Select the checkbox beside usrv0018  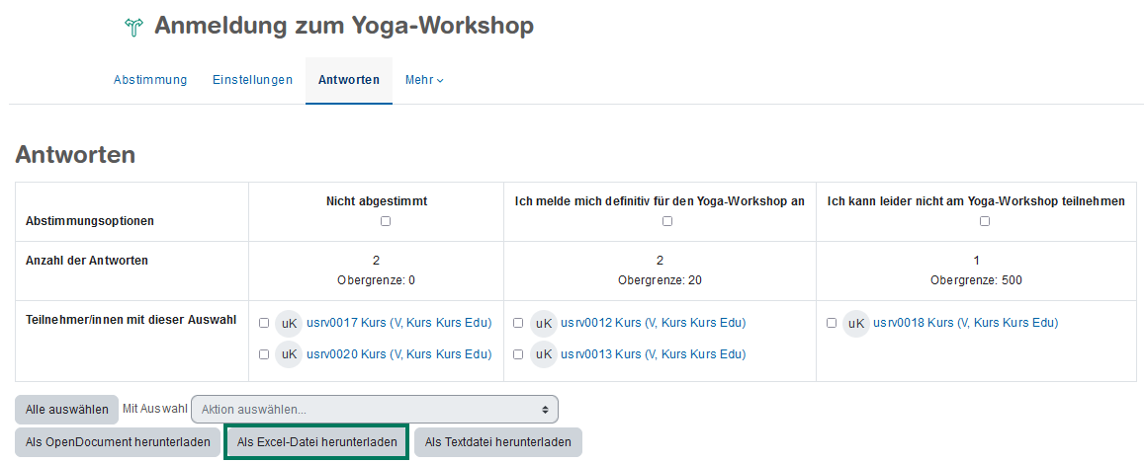coord(832,323)
